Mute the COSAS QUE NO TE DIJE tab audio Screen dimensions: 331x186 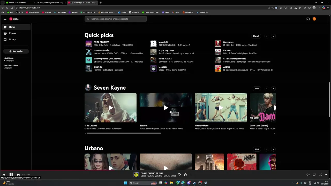click(x=72, y=3)
